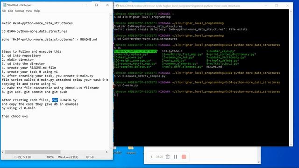Click README.md in the terminal ls output
This screenshot has width=299, height=168.
click(214, 67)
